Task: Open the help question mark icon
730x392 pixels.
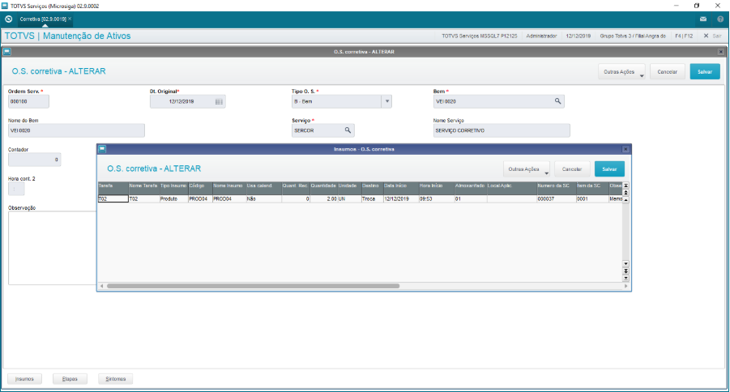Action: tap(720, 19)
